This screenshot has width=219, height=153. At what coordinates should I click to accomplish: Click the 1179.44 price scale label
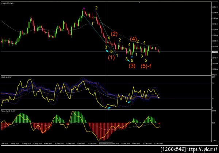coord(215,13)
